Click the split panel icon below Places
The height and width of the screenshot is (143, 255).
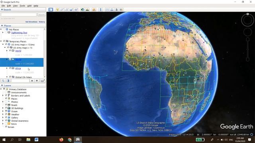pos(8,81)
